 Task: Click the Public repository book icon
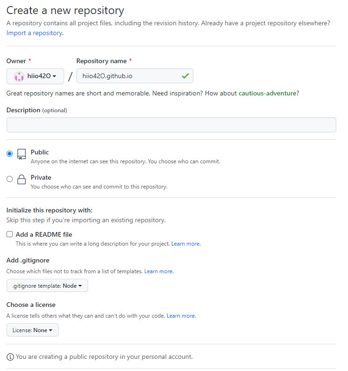[x=22, y=154]
